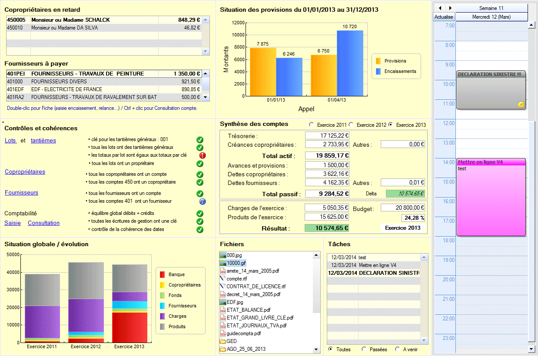The image size is (538, 356).
Task: Click scroll-up arrow of Copropriétaires en retard list
Action: pos(206,20)
